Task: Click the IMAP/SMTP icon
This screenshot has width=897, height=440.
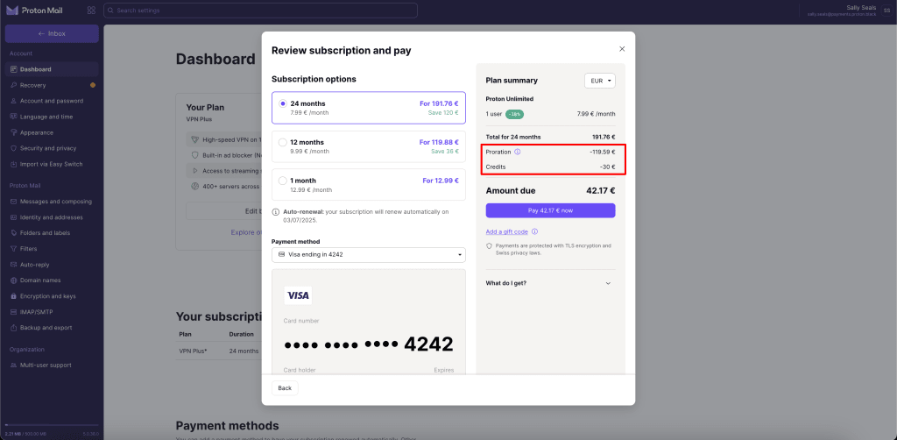Action: 14,312
